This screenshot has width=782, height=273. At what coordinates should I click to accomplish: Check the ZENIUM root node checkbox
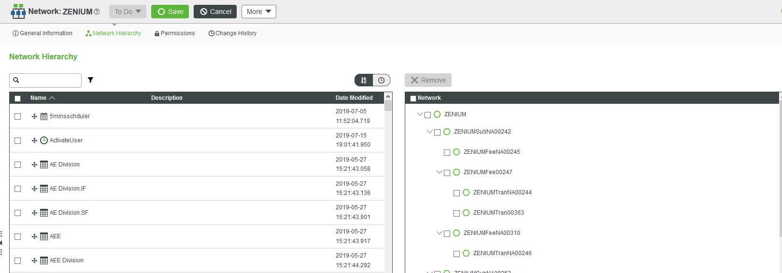[427, 115]
